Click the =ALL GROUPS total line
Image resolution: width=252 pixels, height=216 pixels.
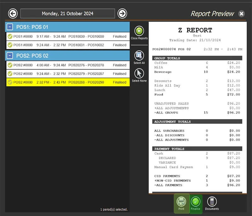pyautogui.click(x=197, y=113)
